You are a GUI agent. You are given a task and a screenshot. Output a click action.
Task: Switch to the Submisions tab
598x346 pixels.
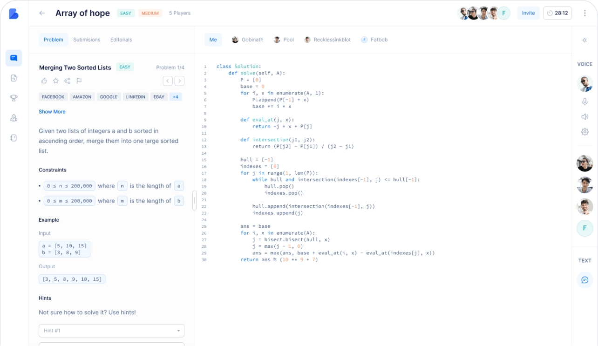pyautogui.click(x=87, y=40)
